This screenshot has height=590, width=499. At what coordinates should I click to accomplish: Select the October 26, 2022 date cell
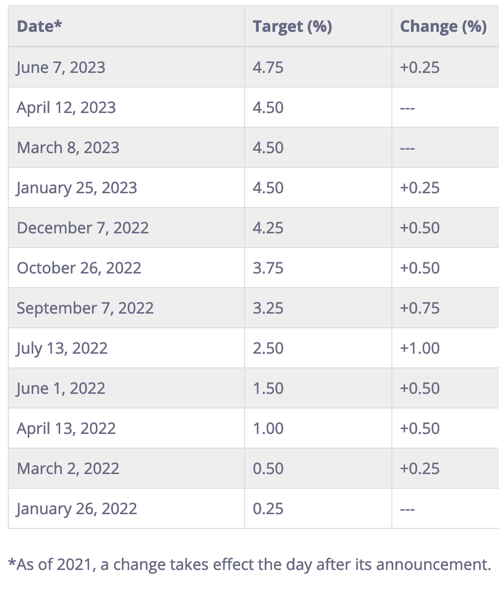click(126, 268)
